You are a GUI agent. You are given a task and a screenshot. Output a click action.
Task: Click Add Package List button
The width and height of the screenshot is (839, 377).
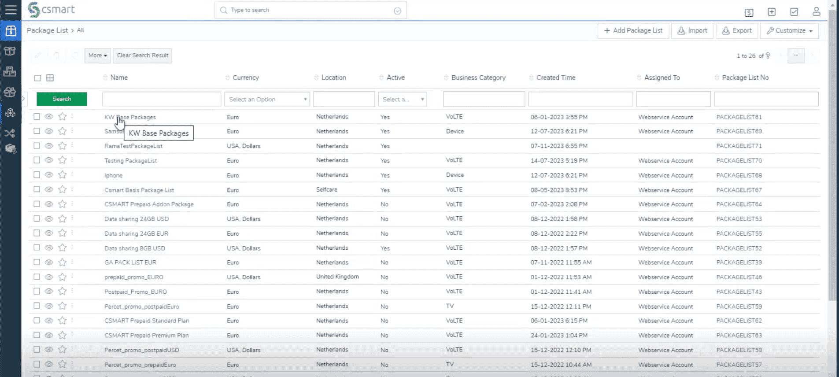coord(633,31)
